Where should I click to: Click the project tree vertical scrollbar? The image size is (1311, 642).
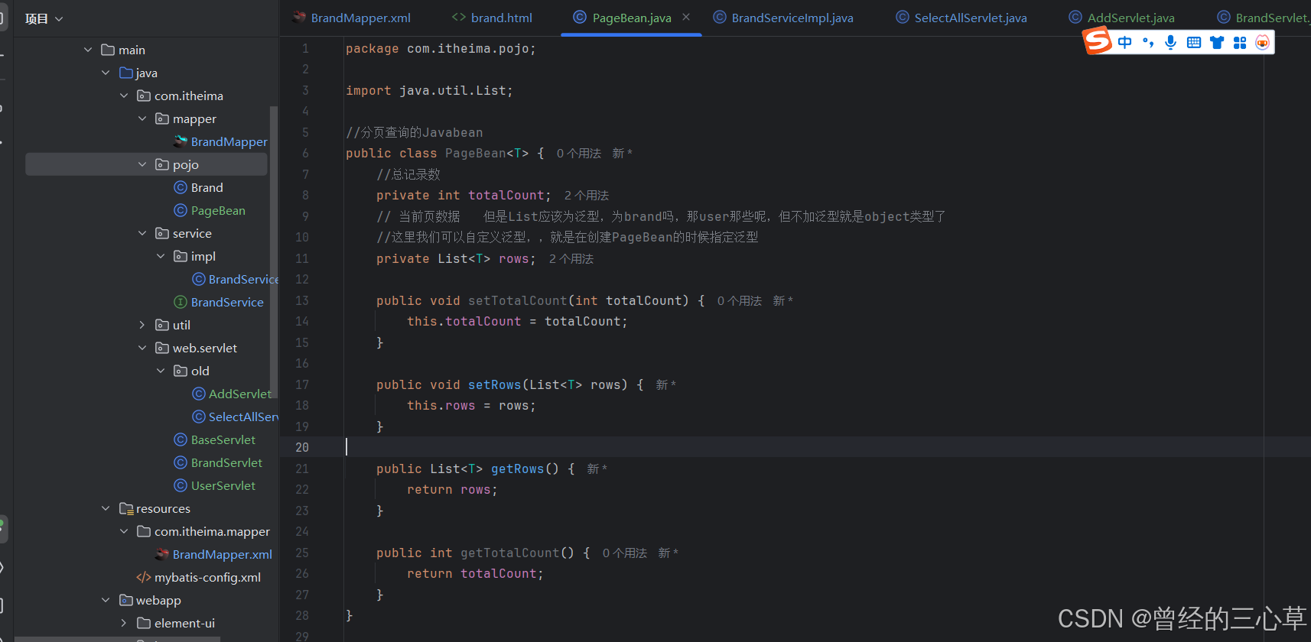(x=274, y=252)
